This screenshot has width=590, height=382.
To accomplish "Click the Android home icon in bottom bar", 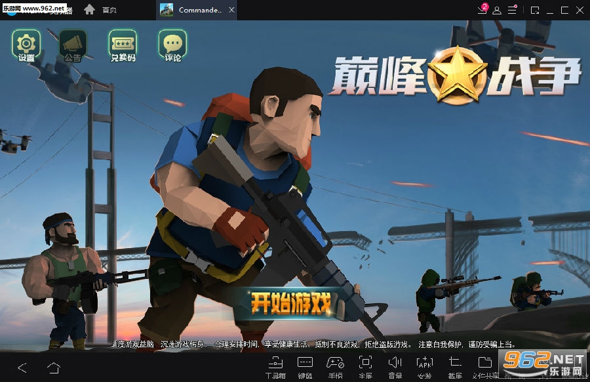I will point(54,368).
